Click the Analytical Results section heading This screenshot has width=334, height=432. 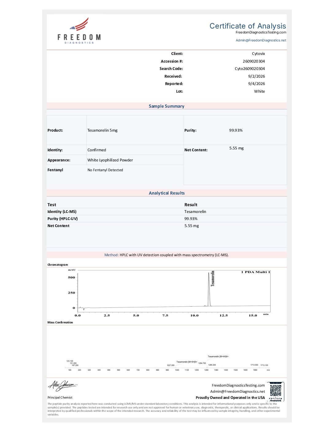click(167, 193)
